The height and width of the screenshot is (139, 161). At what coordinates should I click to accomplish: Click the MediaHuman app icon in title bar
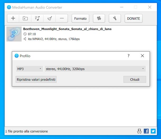(x=9, y=7)
